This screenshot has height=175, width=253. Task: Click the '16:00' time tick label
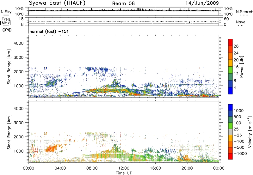point(155,168)
